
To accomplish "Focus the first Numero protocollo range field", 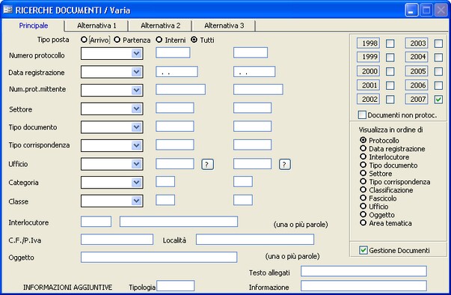I will [173, 52].
